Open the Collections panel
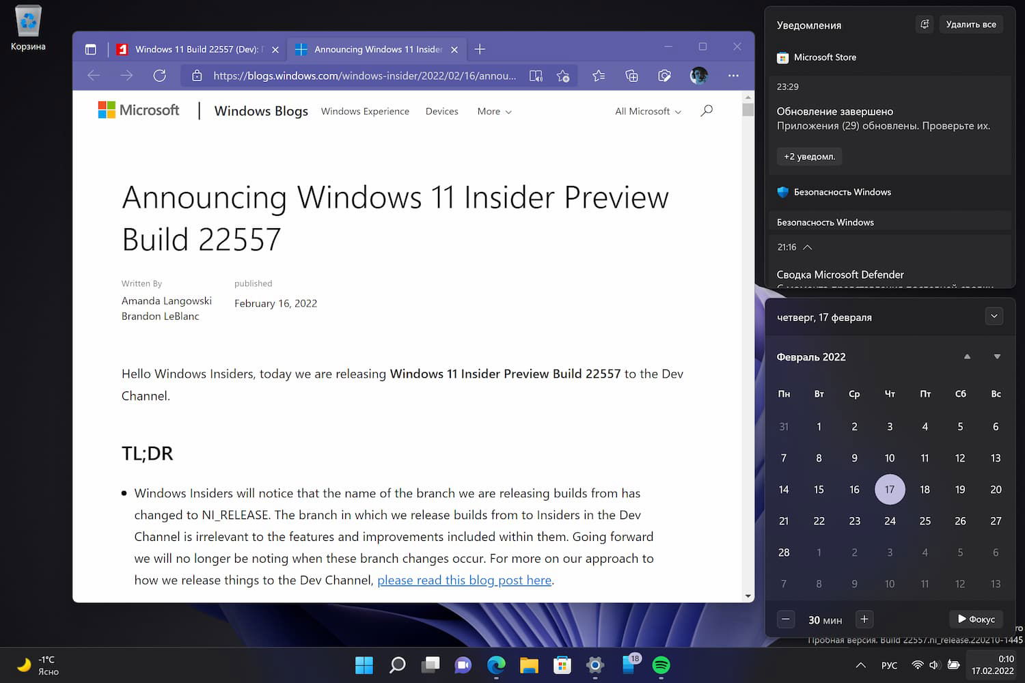 point(631,76)
